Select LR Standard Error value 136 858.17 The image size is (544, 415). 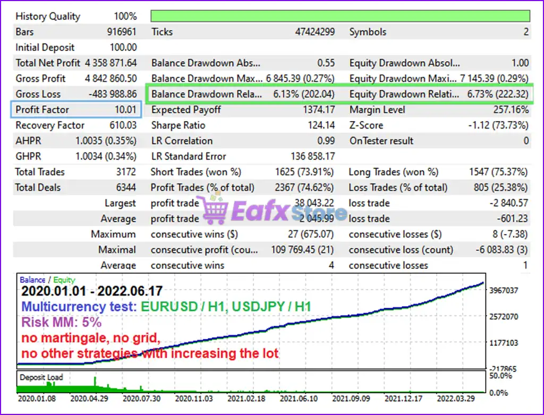[x=312, y=157]
